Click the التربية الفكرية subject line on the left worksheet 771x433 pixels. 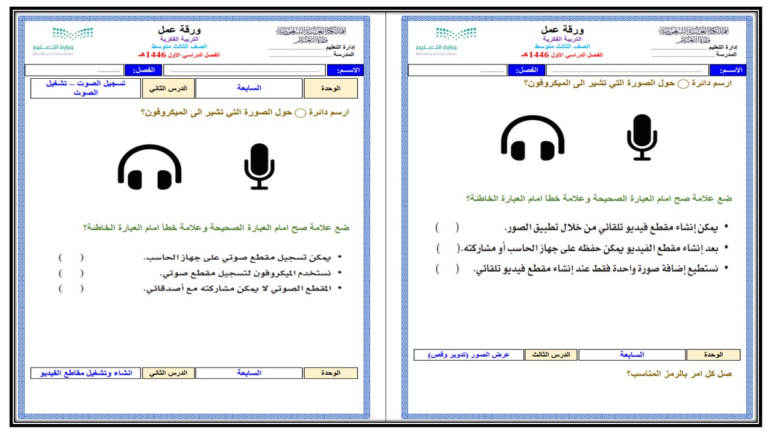pos(179,38)
